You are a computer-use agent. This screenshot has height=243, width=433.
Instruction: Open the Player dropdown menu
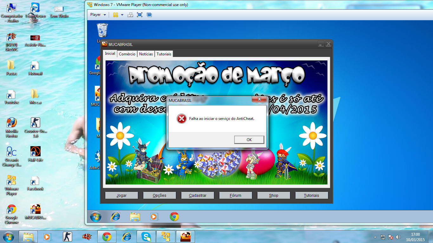[98, 15]
